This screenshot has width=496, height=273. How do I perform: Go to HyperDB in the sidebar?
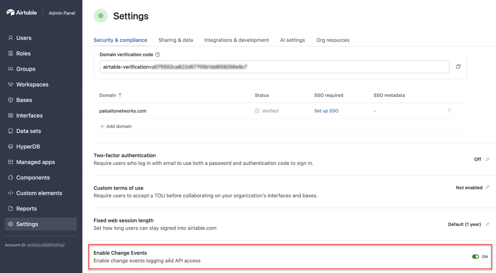point(28,147)
